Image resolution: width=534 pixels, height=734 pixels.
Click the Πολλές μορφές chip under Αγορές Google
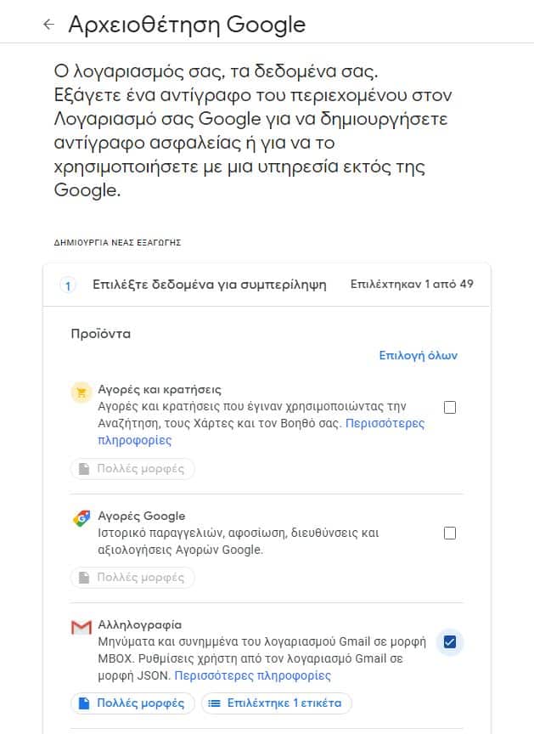(x=132, y=578)
